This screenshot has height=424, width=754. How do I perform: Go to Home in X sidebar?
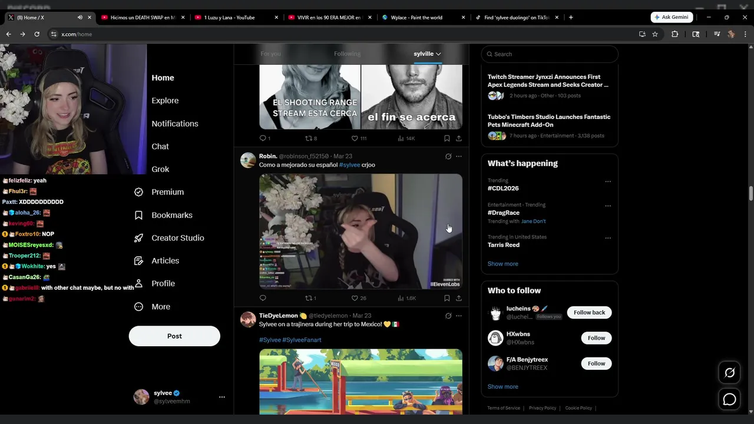163,78
